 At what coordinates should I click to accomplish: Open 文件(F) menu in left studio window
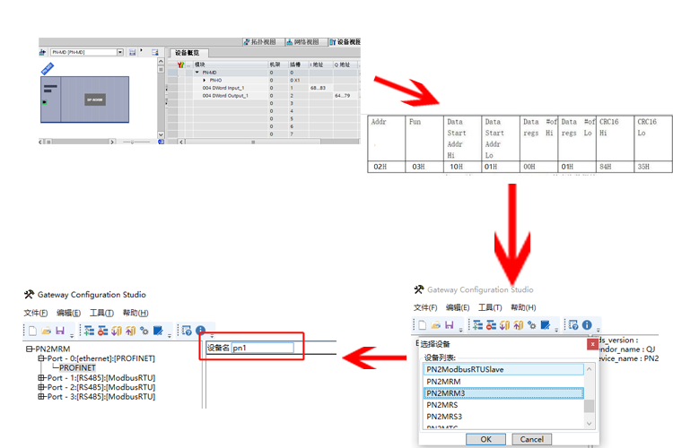click(x=35, y=313)
